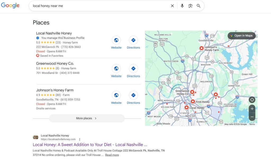This screenshot has width=271, height=161.
Task: Open the Local Honey search result title
Action: click(90, 145)
